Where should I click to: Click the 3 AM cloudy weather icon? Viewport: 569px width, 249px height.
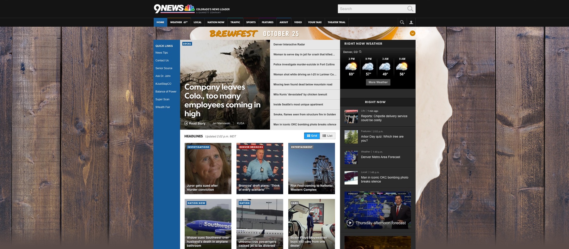385,66
